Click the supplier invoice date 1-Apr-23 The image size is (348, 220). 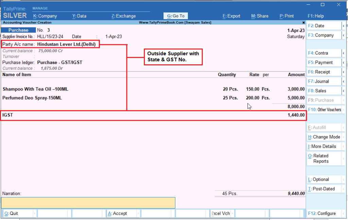pyautogui.click(x=114, y=37)
